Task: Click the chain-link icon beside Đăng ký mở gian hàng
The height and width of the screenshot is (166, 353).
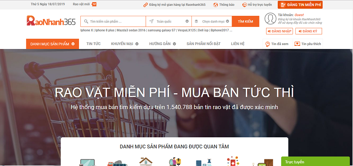Action: (146, 5)
